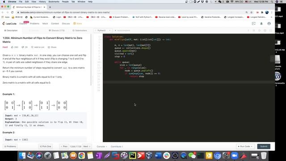
Task: Bookmark this page with the star icon
Action: pyautogui.click(x=251, y=13)
